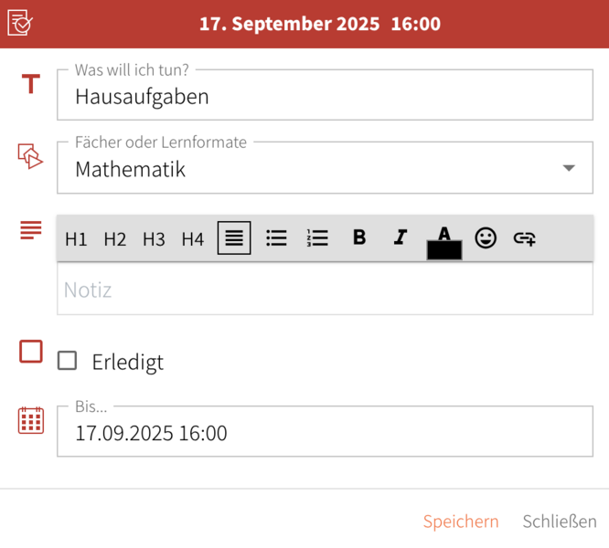Click the insert link icon
Screen dimensions: 609x548
coord(524,238)
